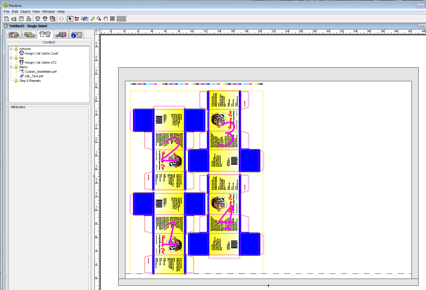The width and height of the screenshot is (426, 290).
Task: Click the New document toolbar icon
Action: pyautogui.click(x=7, y=19)
